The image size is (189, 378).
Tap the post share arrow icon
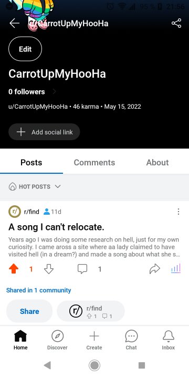pyautogui.click(x=155, y=269)
